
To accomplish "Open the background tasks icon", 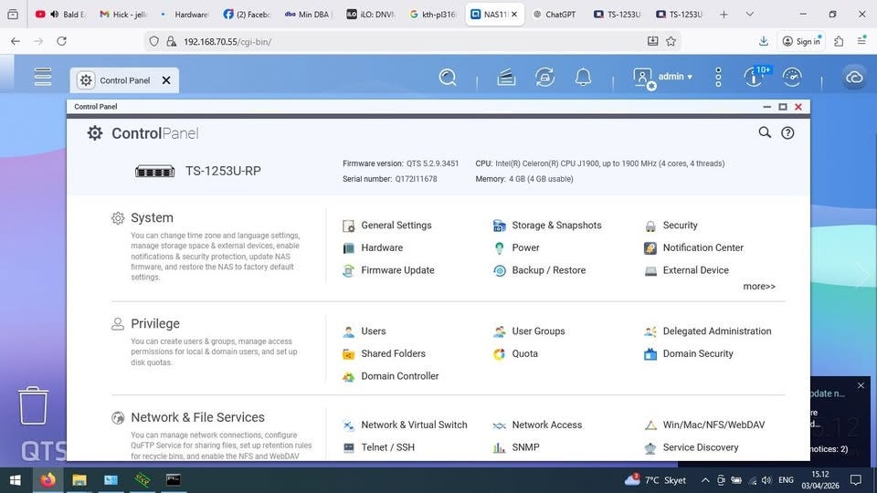I will coord(544,78).
